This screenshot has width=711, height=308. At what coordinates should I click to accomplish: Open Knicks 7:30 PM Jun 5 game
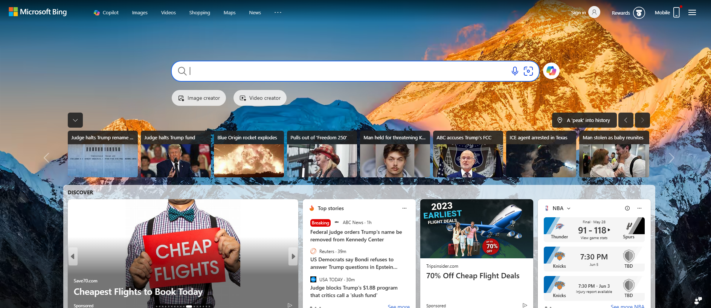pyautogui.click(x=594, y=259)
